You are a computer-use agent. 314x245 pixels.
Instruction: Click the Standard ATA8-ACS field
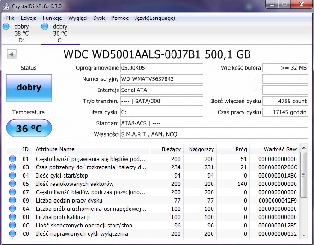(x=214, y=123)
